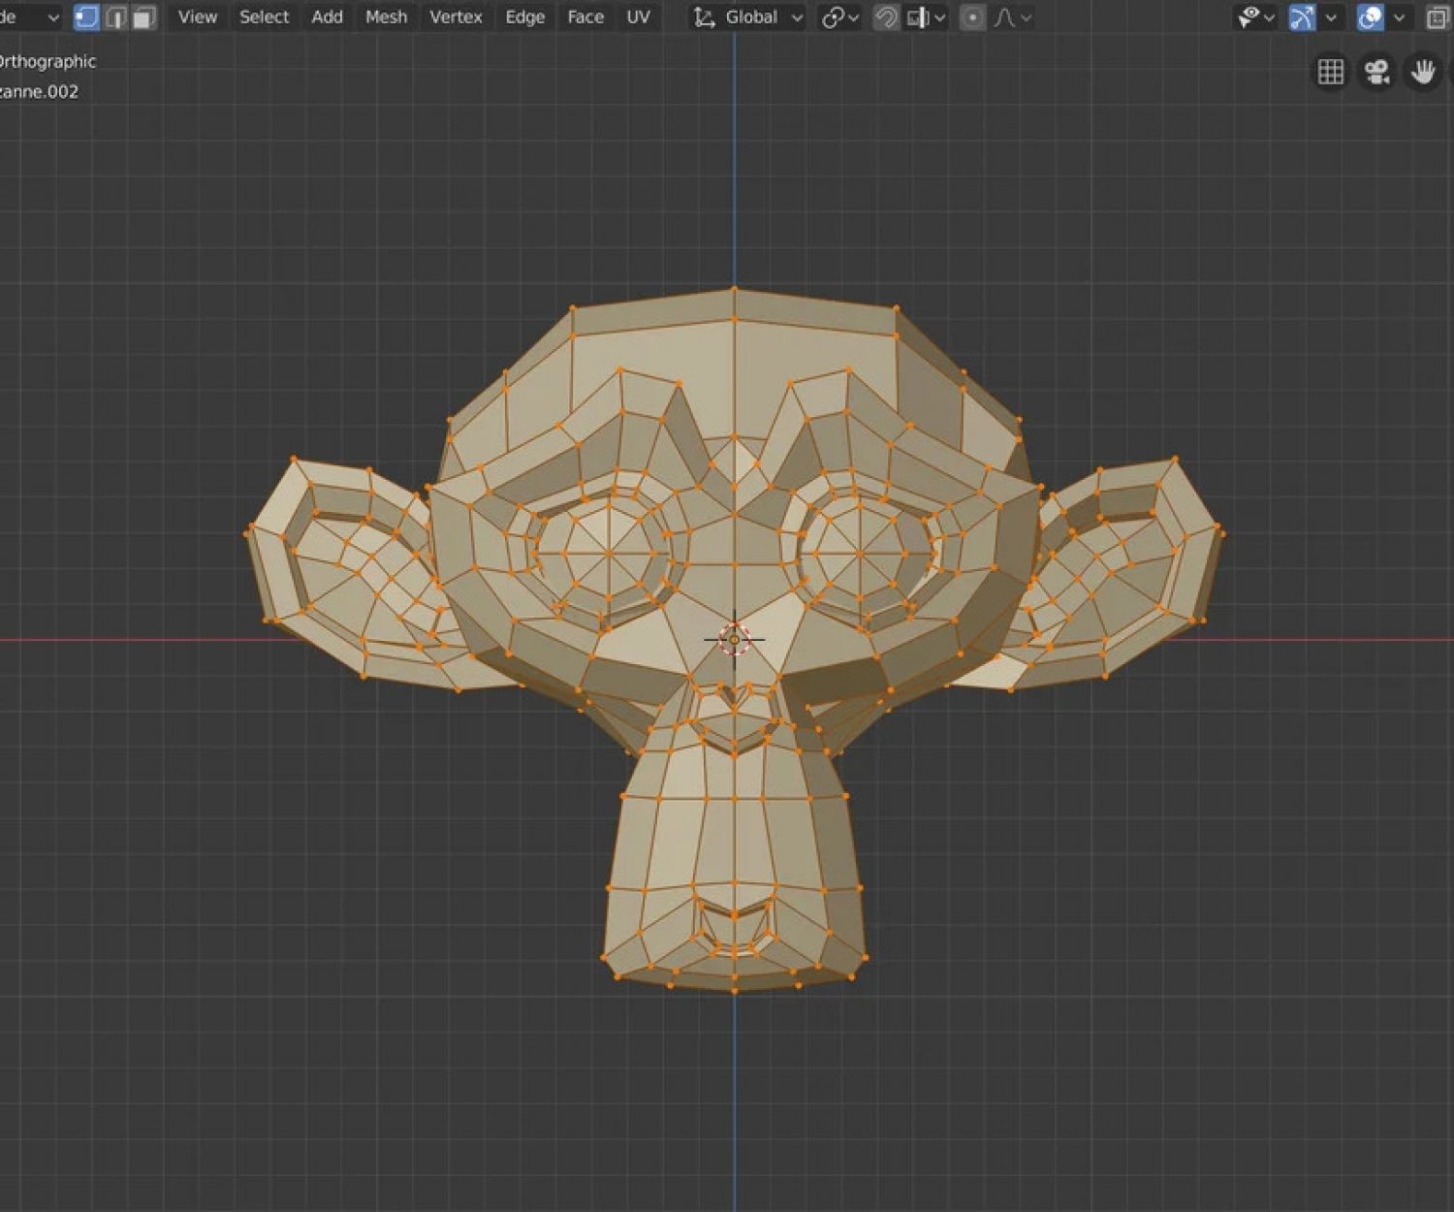Viewport: 1454px width, 1212px height.
Task: Switch to edge select mode
Action: coord(115,17)
